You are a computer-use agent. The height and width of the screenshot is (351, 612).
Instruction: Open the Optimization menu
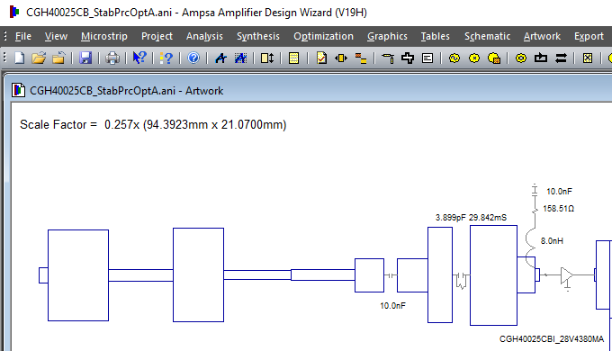(x=323, y=36)
